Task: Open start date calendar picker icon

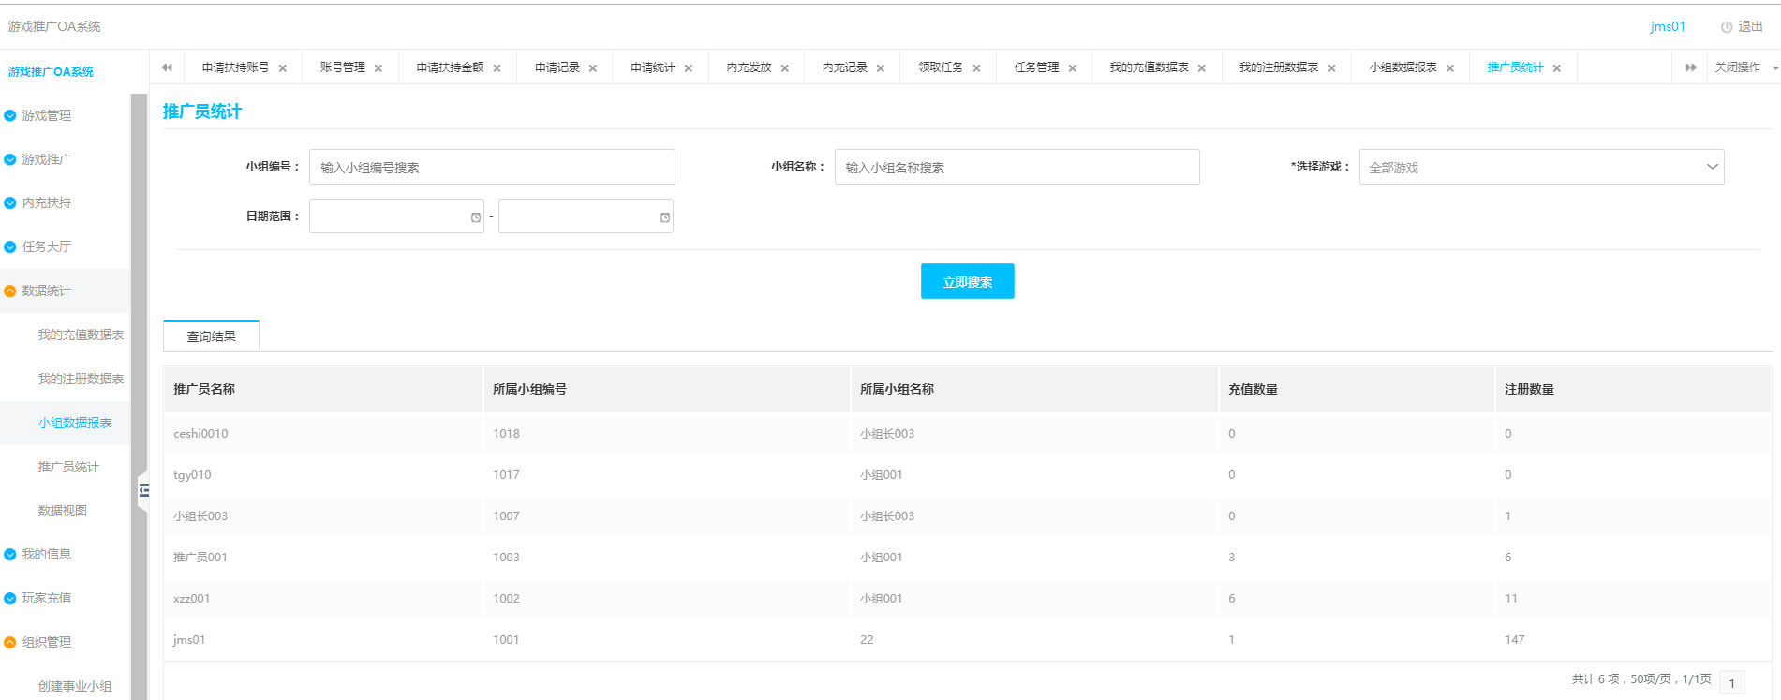Action: pos(476,217)
